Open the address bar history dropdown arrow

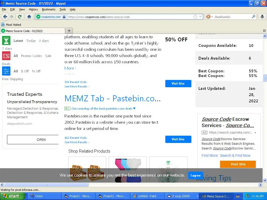click(201, 17)
